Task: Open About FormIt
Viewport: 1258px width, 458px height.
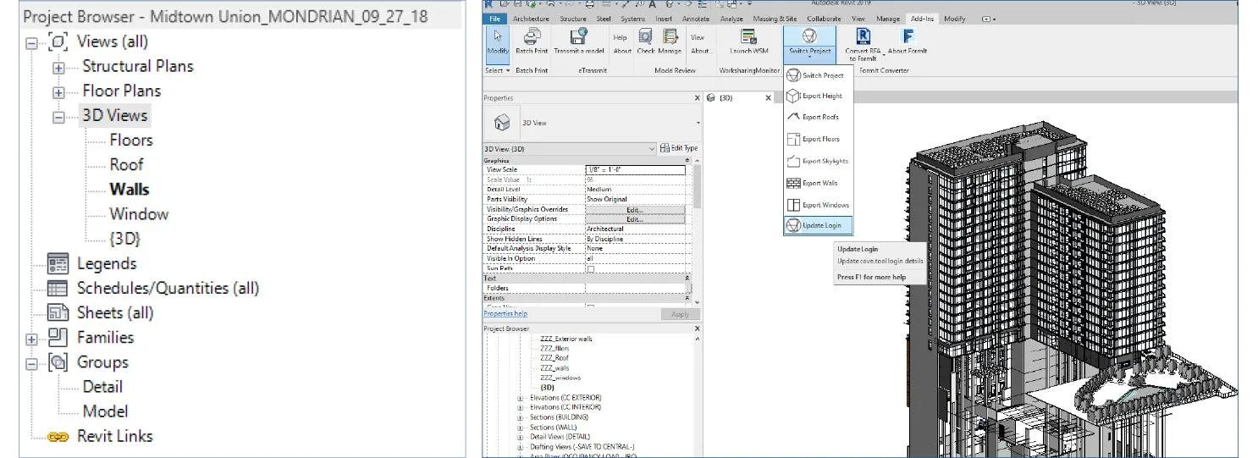Action: point(908,42)
